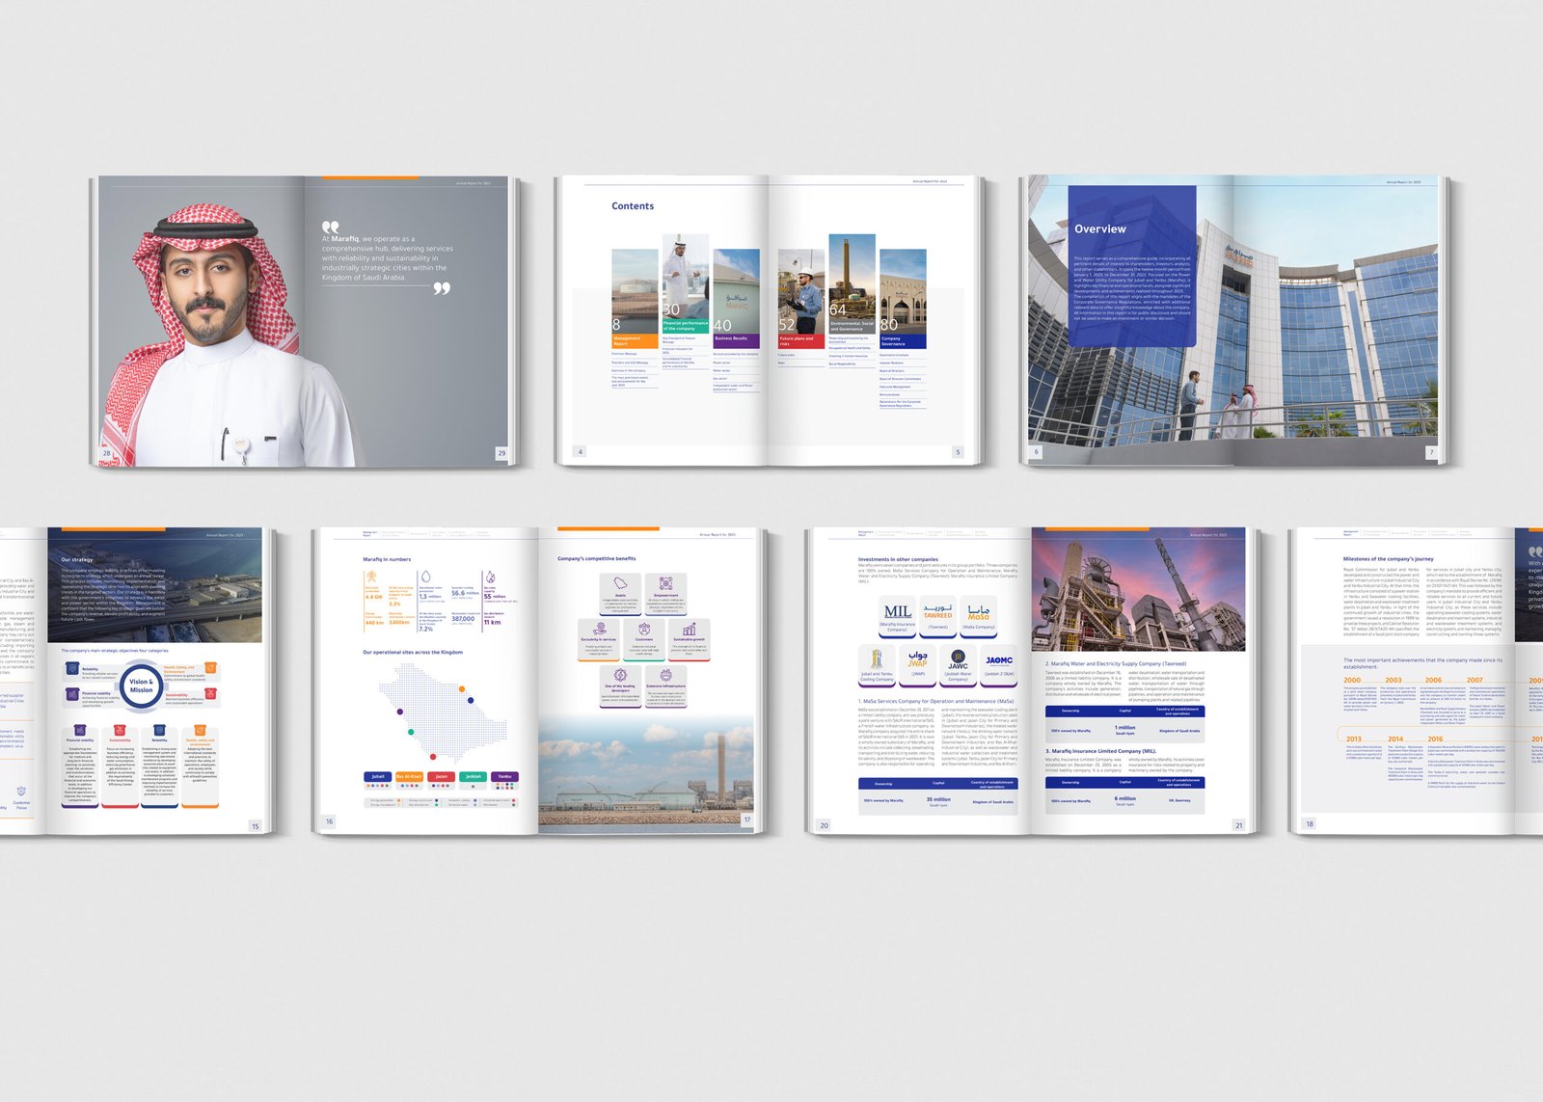Click the orange Management Report section label

point(635,340)
